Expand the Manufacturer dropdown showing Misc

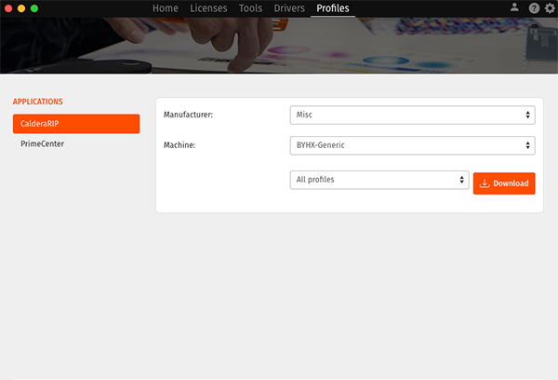tap(412, 115)
